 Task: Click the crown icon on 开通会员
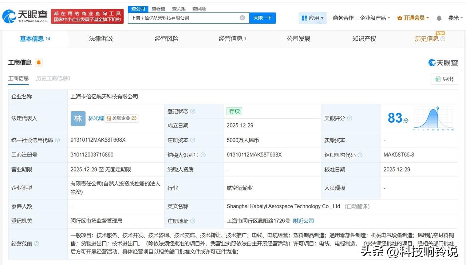click(400, 17)
